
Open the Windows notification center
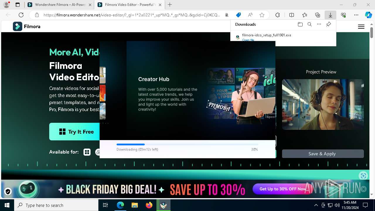click(365, 205)
